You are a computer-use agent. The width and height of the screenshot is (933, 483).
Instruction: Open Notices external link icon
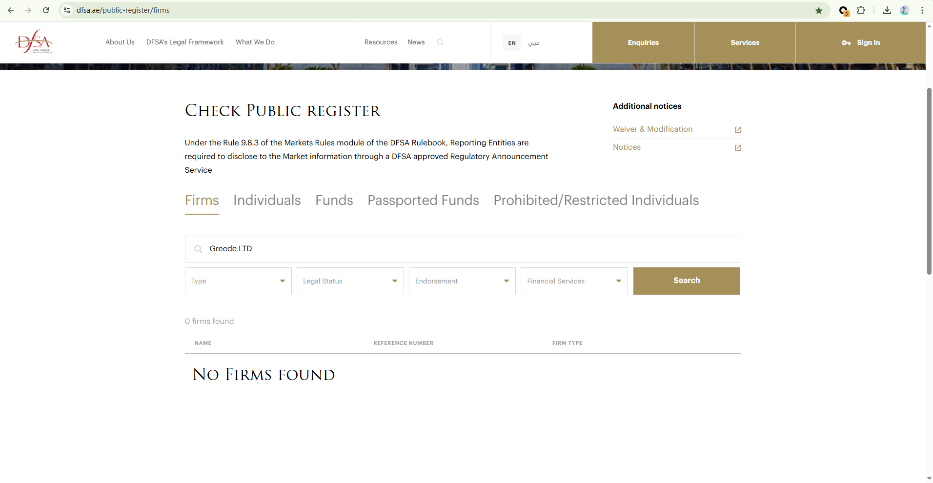(738, 148)
